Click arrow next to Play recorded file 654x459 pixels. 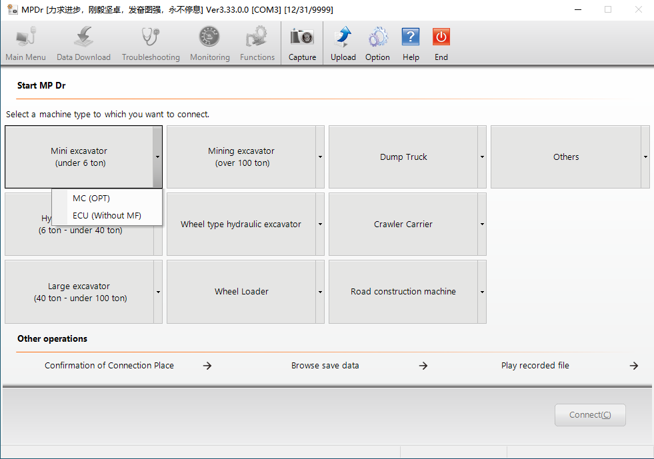(634, 366)
